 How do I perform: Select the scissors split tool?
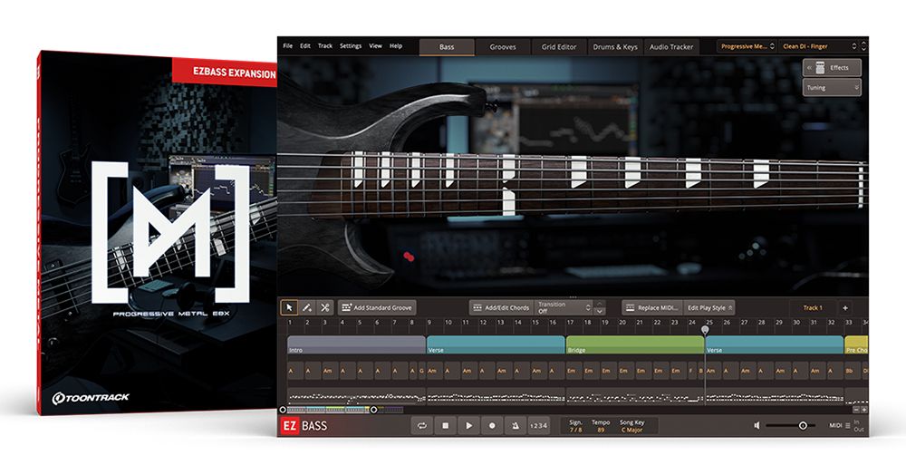[x=324, y=308]
